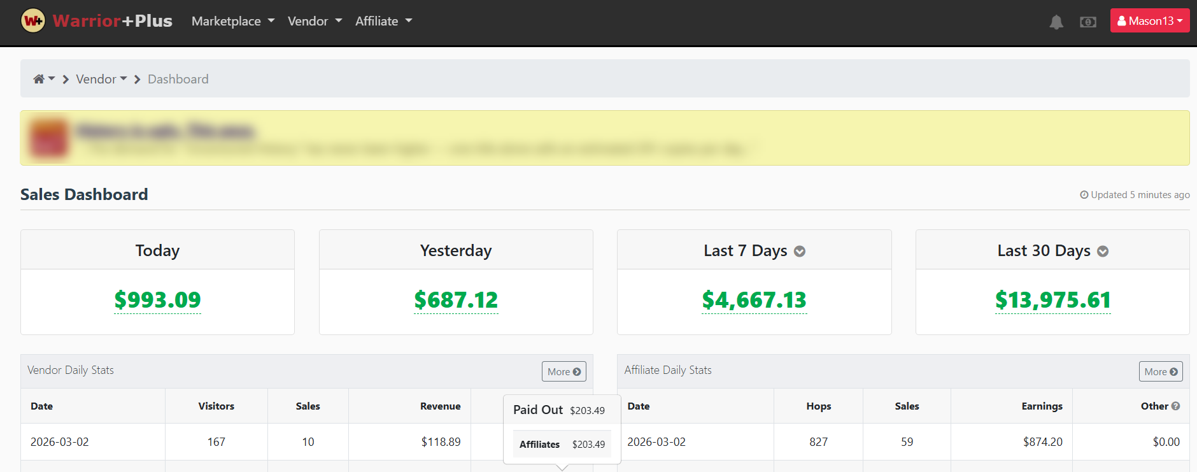Click the blurred promo banner thumbnail
This screenshot has width=1197, height=472.
[50, 138]
